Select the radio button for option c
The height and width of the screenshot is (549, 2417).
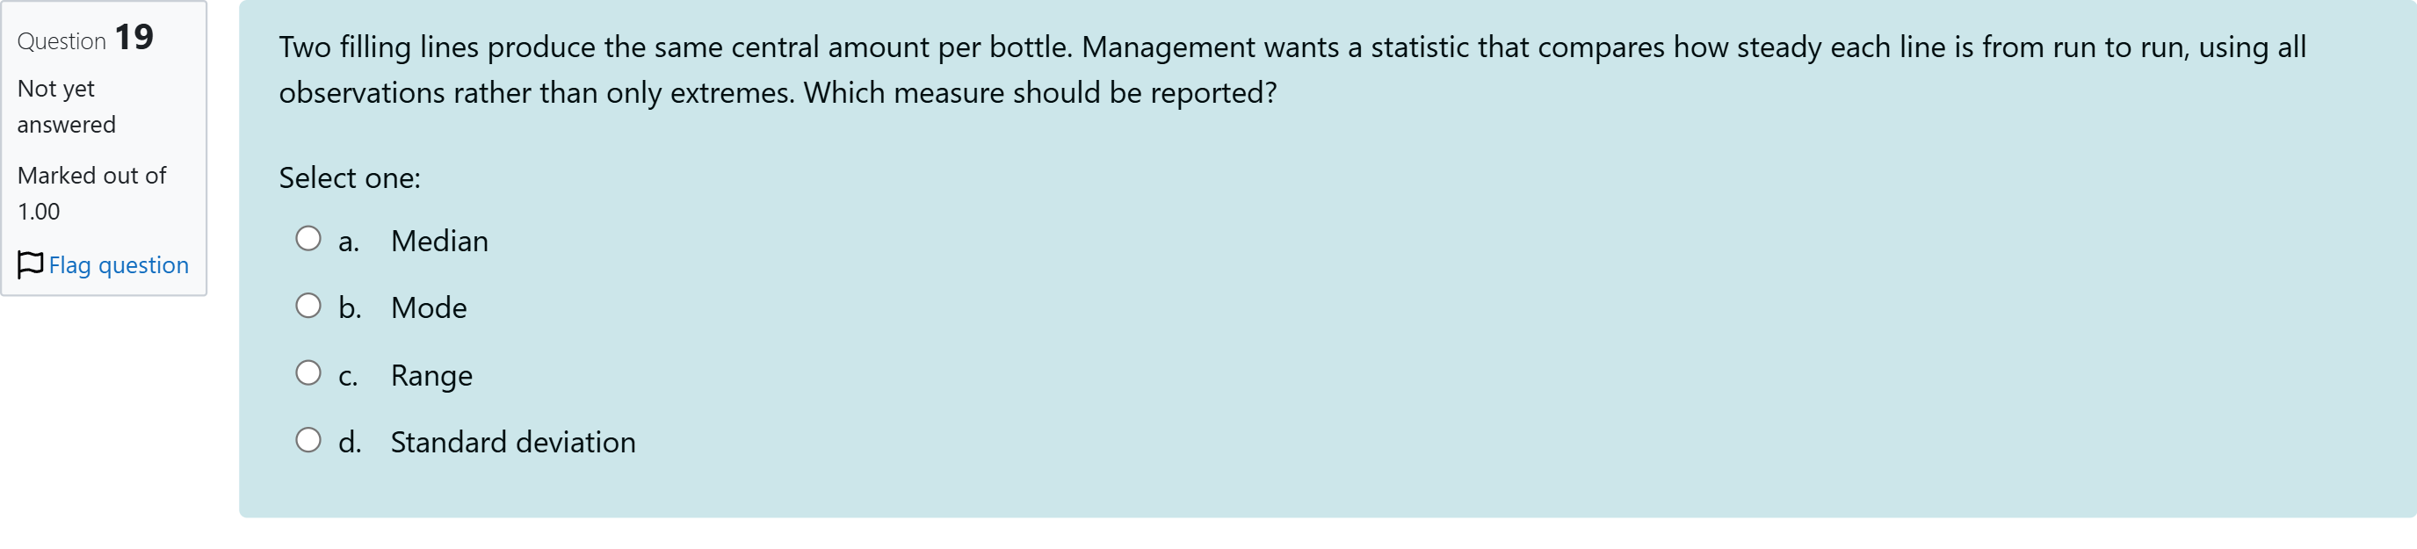pos(308,373)
